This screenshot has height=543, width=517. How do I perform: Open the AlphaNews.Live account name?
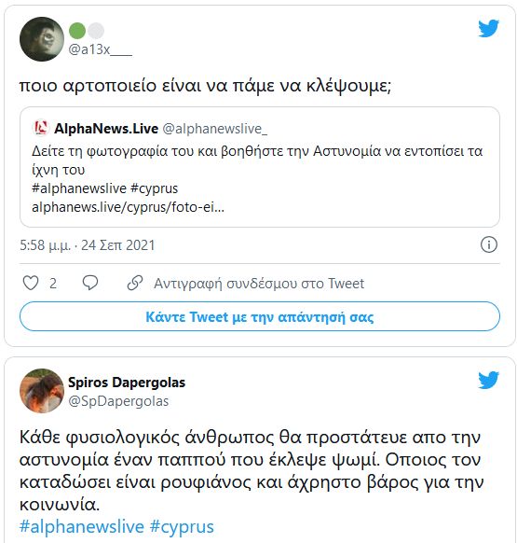[106, 129]
